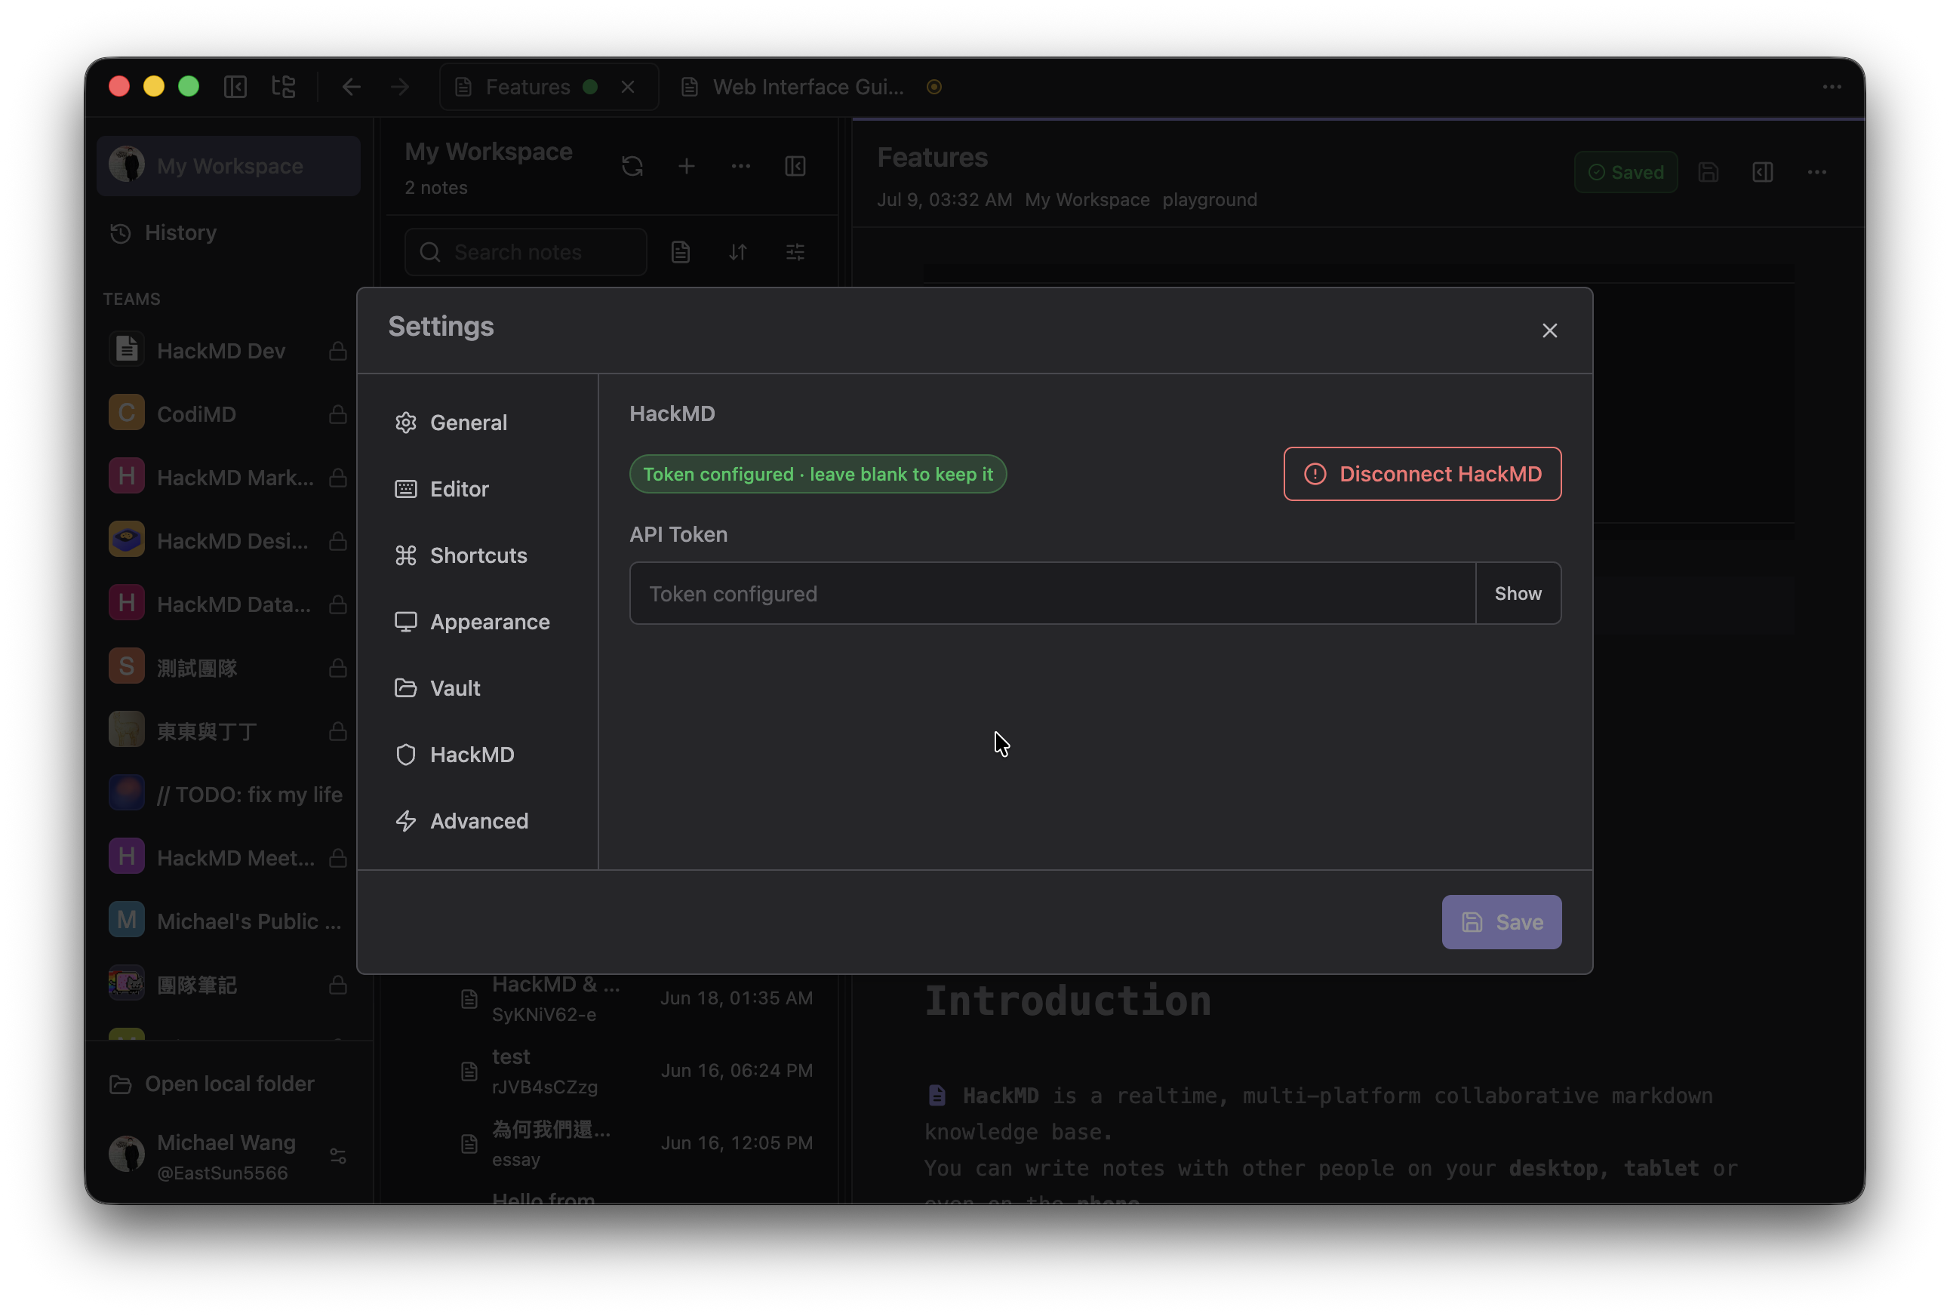
Task: Close the Features tab
Action: pyautogui.click(x=628, y=86)
